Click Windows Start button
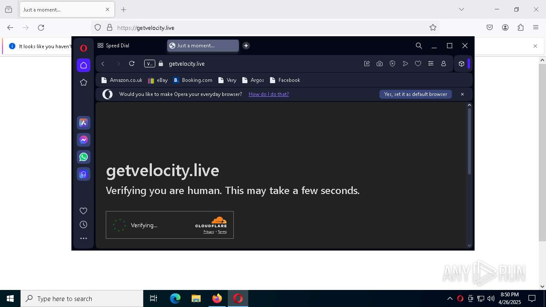The image size is (546, 307). point(10,298)
